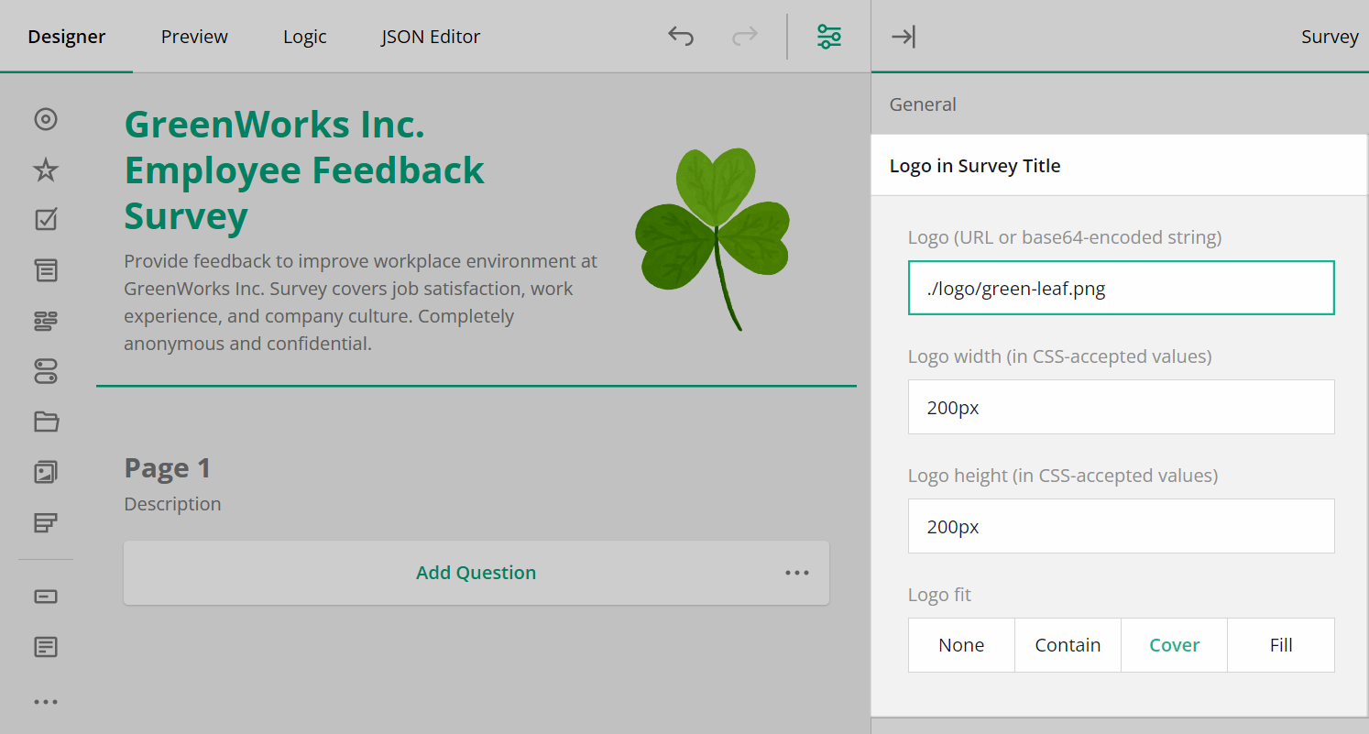
Task: Open survey settings with the sliders icon
Action: tap(828, 37)
